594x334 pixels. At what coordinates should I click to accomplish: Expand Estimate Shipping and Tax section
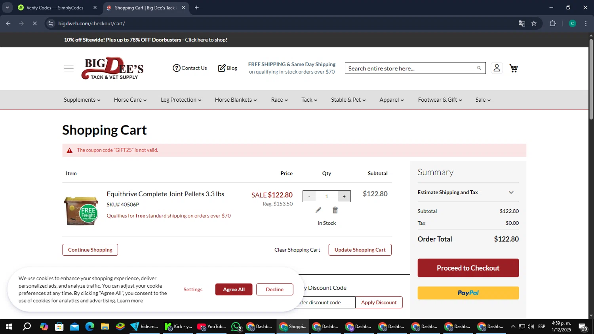tap(468, 192)
